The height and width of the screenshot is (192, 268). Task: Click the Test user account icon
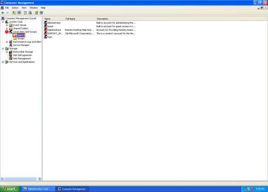[46, 37]
